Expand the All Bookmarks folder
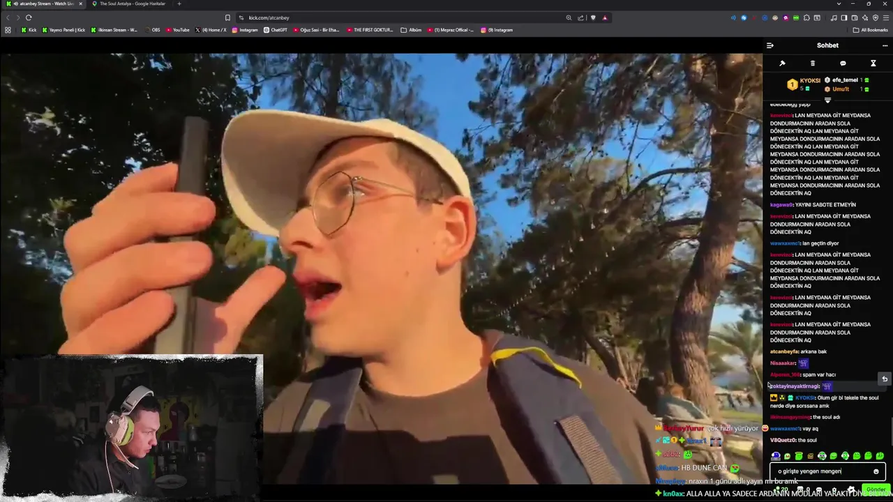 point(870,30)
